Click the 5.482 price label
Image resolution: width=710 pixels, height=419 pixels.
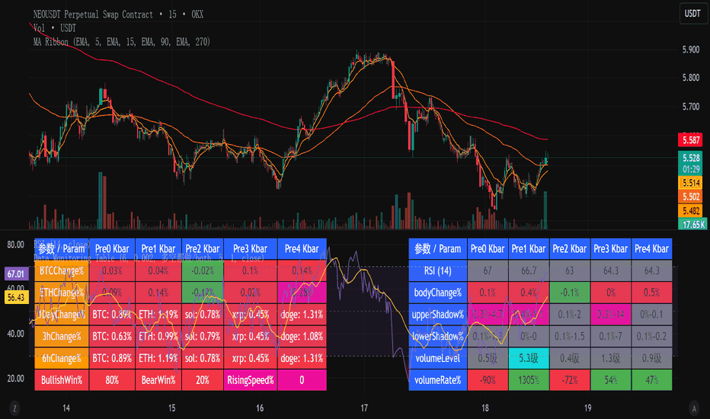[x=690, y=210]
